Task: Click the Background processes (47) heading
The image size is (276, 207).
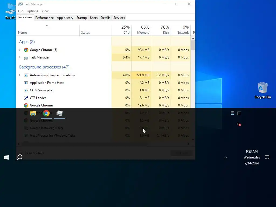Action: pyautogui.click(x=44, y=67)
